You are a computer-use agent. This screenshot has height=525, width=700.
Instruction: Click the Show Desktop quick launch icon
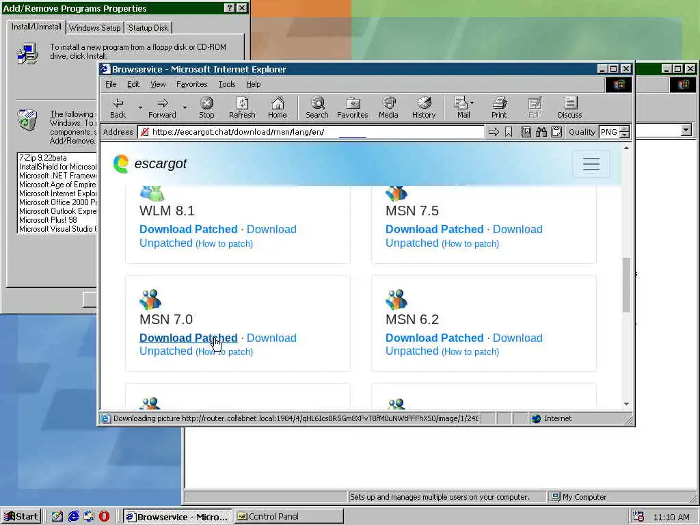coord(57,517)
